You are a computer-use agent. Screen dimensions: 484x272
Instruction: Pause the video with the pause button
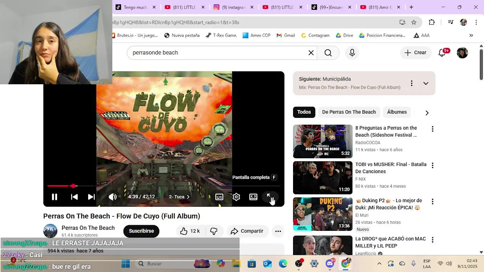[x=54, y=197]
